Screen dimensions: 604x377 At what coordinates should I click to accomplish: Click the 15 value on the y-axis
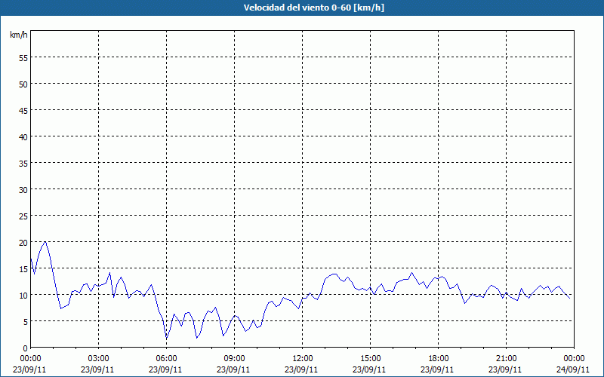pyautogui.click(x=23, y=269)
